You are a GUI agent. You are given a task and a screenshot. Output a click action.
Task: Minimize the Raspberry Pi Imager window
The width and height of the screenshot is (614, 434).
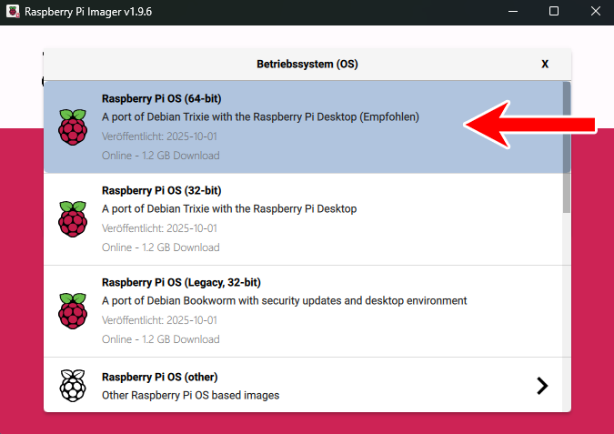(x=512, y=12)
